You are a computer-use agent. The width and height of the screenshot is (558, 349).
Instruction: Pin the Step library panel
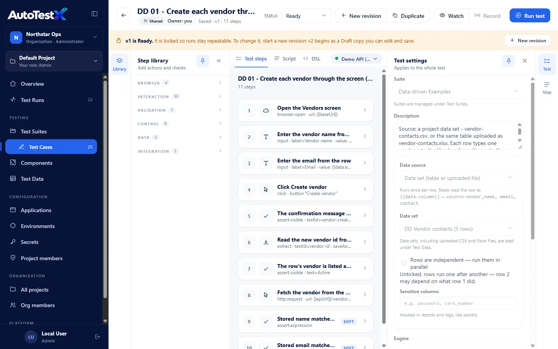click(x=203, y=60)
